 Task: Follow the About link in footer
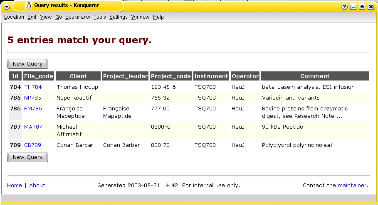[x=37, y=185]
